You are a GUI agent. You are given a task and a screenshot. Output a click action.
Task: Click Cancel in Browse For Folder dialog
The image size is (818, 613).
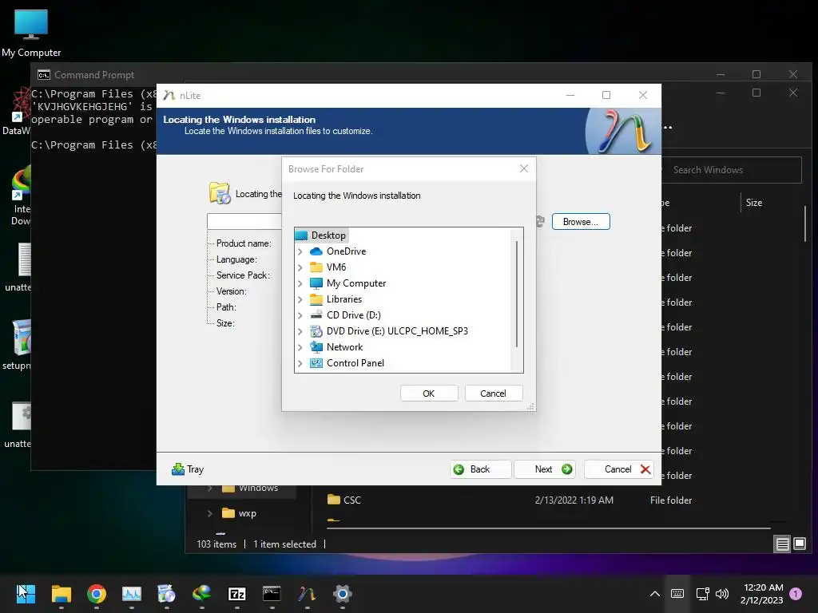493,394
